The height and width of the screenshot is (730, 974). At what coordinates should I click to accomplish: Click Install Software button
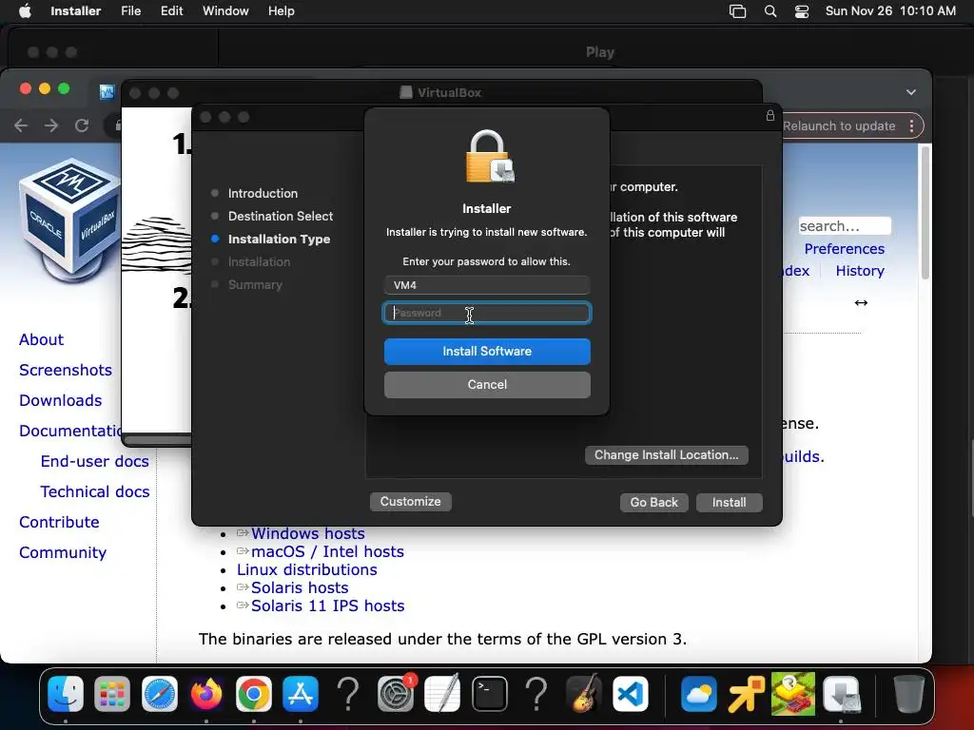pos(487,352)
